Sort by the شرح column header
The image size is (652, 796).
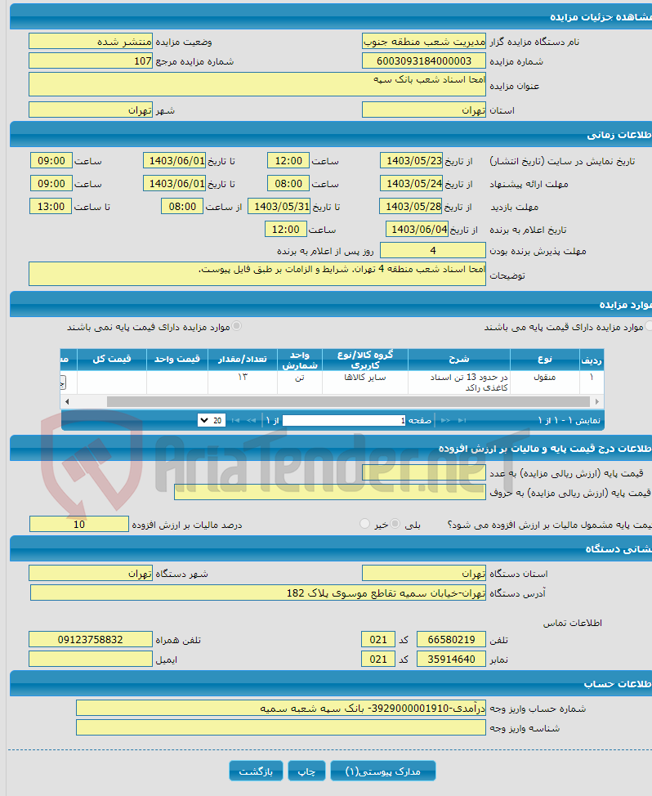click(458, 360)
